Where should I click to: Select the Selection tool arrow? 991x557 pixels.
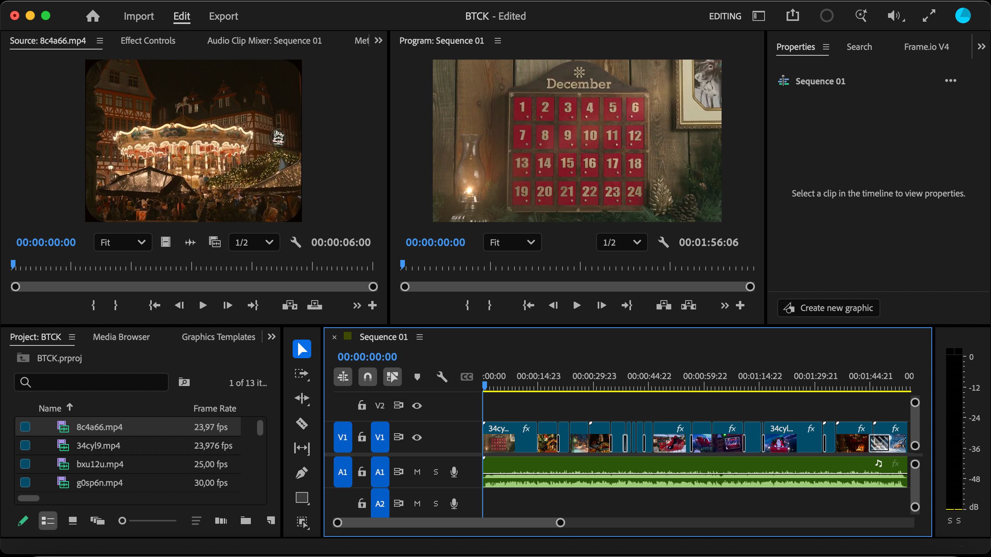coord(302,349)
